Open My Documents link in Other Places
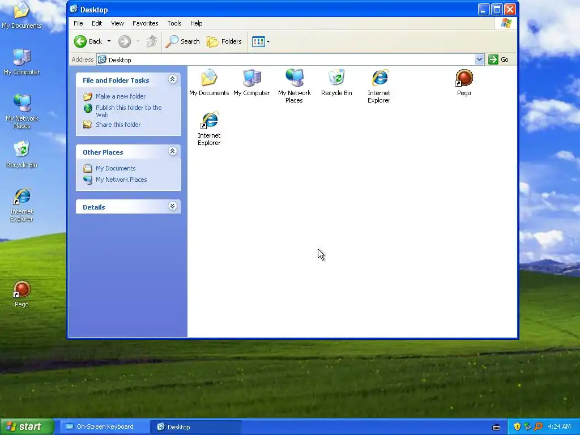The width and height of the screenshot is (580, 435). point(116,168)
